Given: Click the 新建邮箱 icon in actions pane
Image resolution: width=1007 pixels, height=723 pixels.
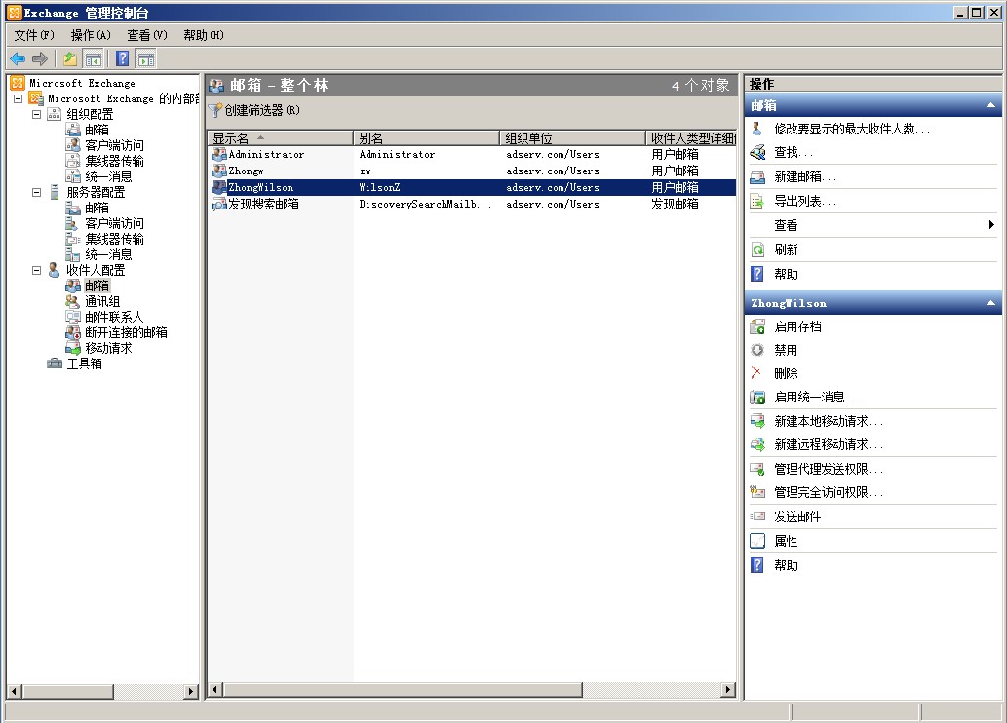Looking at the screenshot, I should 757,176.
